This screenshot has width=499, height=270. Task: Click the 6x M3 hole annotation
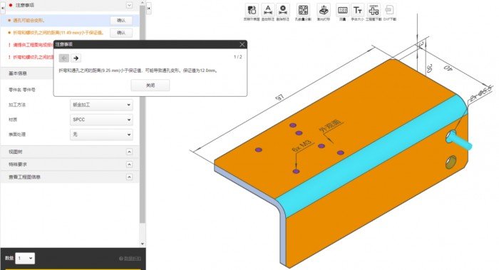(302, 145)
